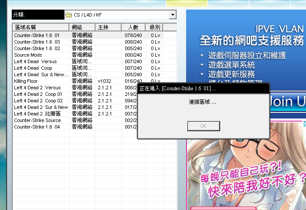Image resolution: width=306 pixels, height=210 pixels.
Task: Click the Join Us banner button
Action: [288, 102]
